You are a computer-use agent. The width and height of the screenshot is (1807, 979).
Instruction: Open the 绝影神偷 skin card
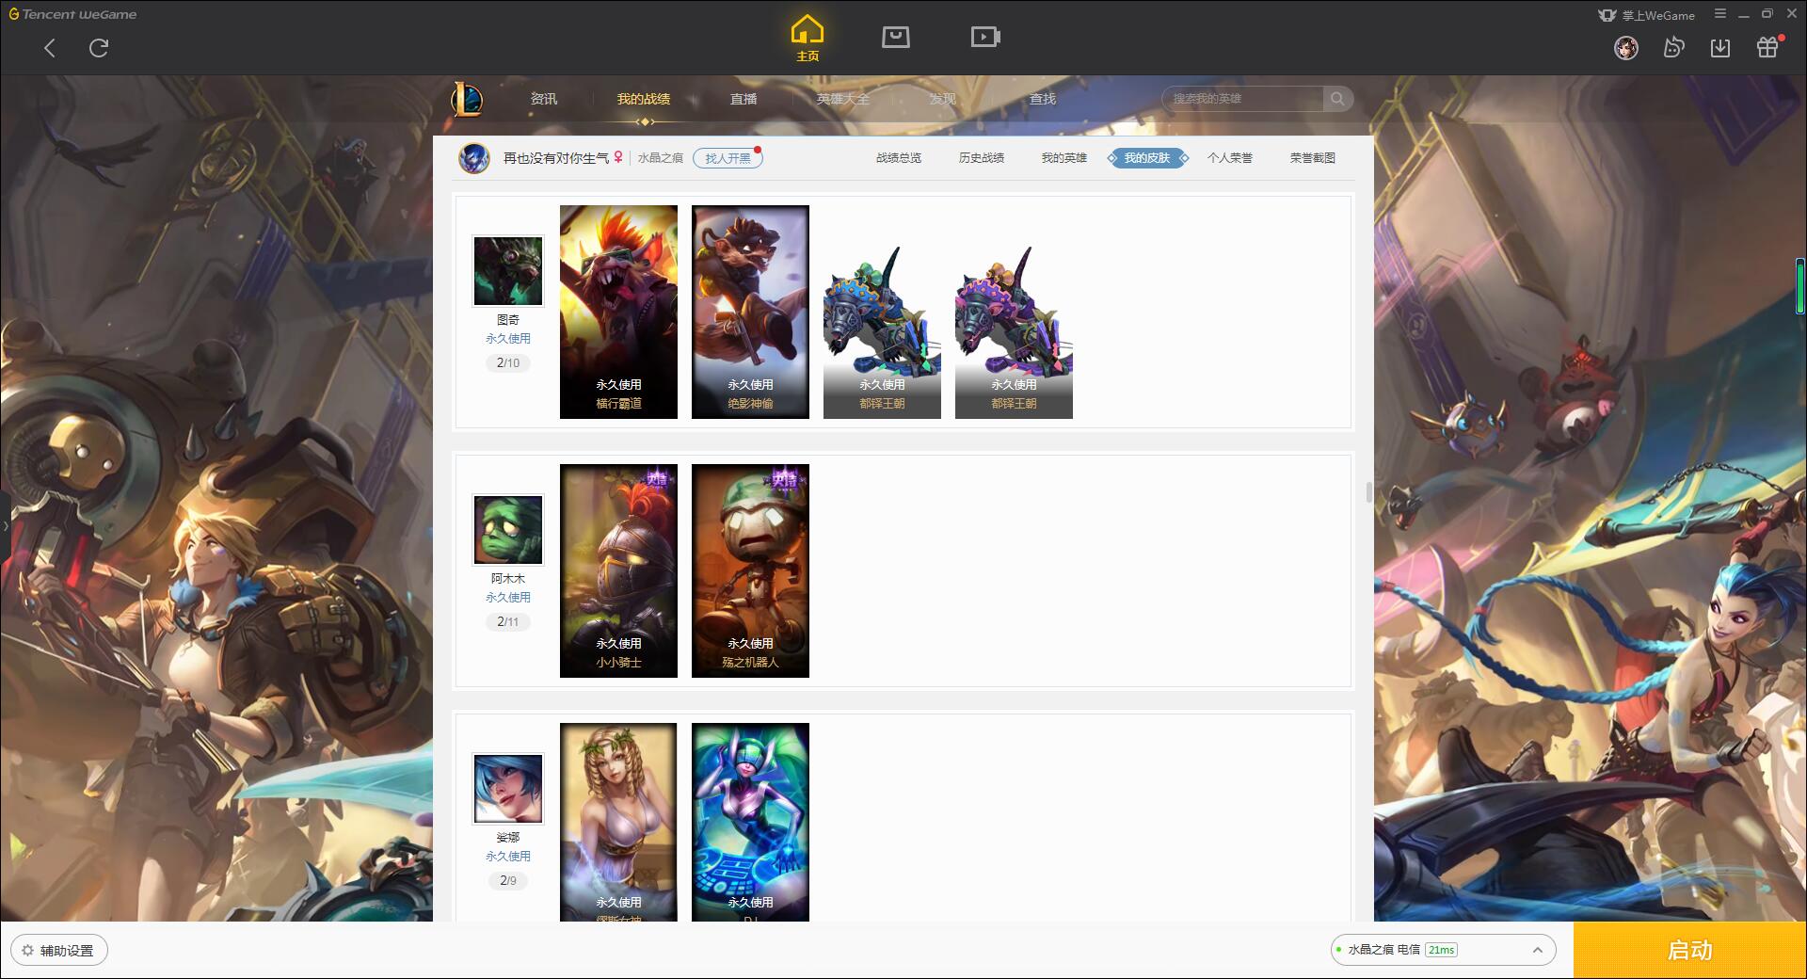tap(750, 312)
